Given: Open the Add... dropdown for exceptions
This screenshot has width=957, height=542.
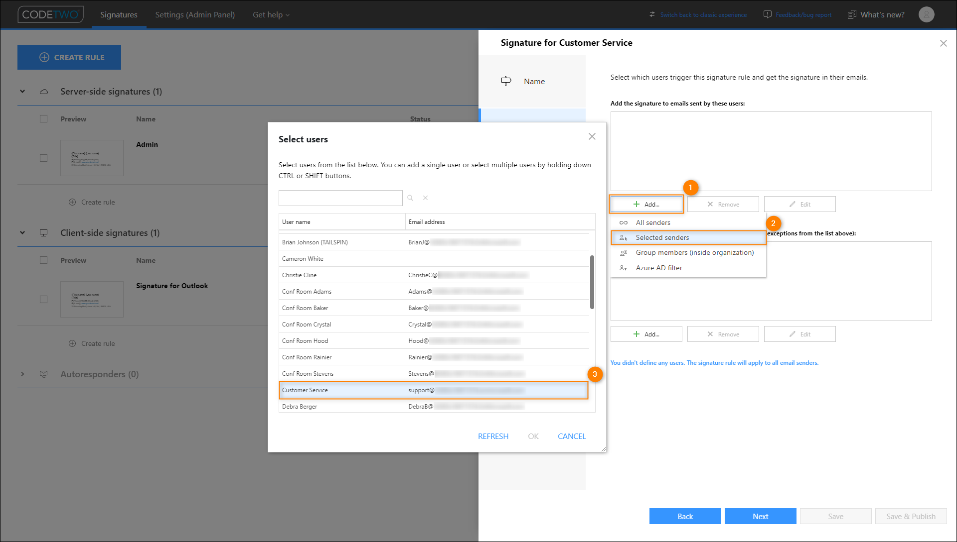Looking at the screenshot, I should tap(646, 334).
